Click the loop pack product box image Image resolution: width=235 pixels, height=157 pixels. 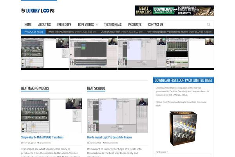point(183,129)
